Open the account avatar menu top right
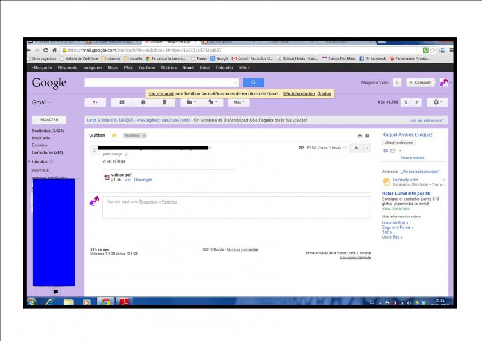482x341 pixels. [445, 83]
